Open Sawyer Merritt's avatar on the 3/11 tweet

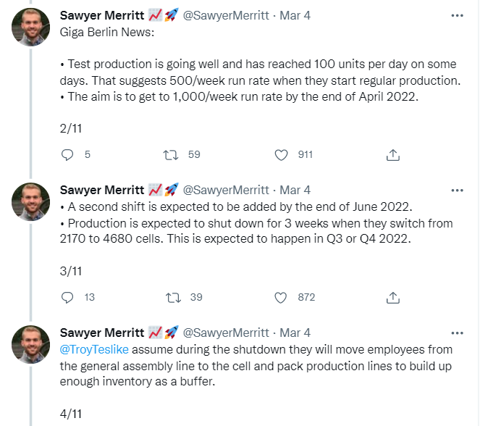tap(30, 202)
